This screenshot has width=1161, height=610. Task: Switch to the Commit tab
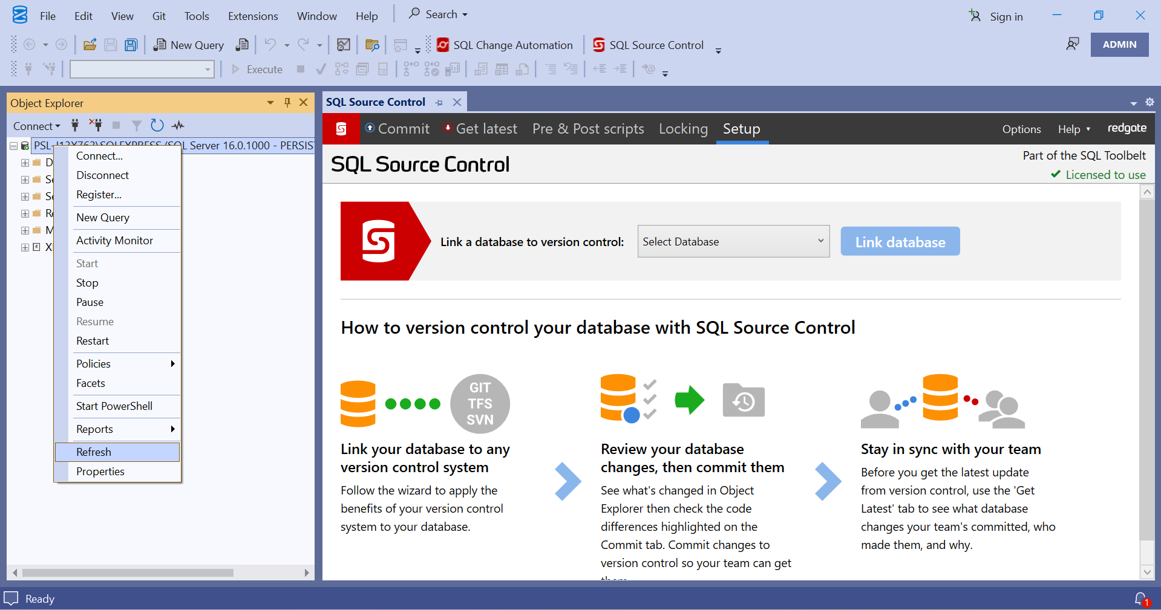click(398, 129)
